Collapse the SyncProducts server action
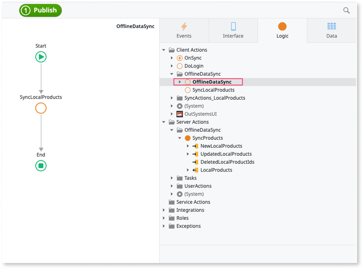Image resolution: width=363 pixels, height=269 pixels. coord(180,138)
